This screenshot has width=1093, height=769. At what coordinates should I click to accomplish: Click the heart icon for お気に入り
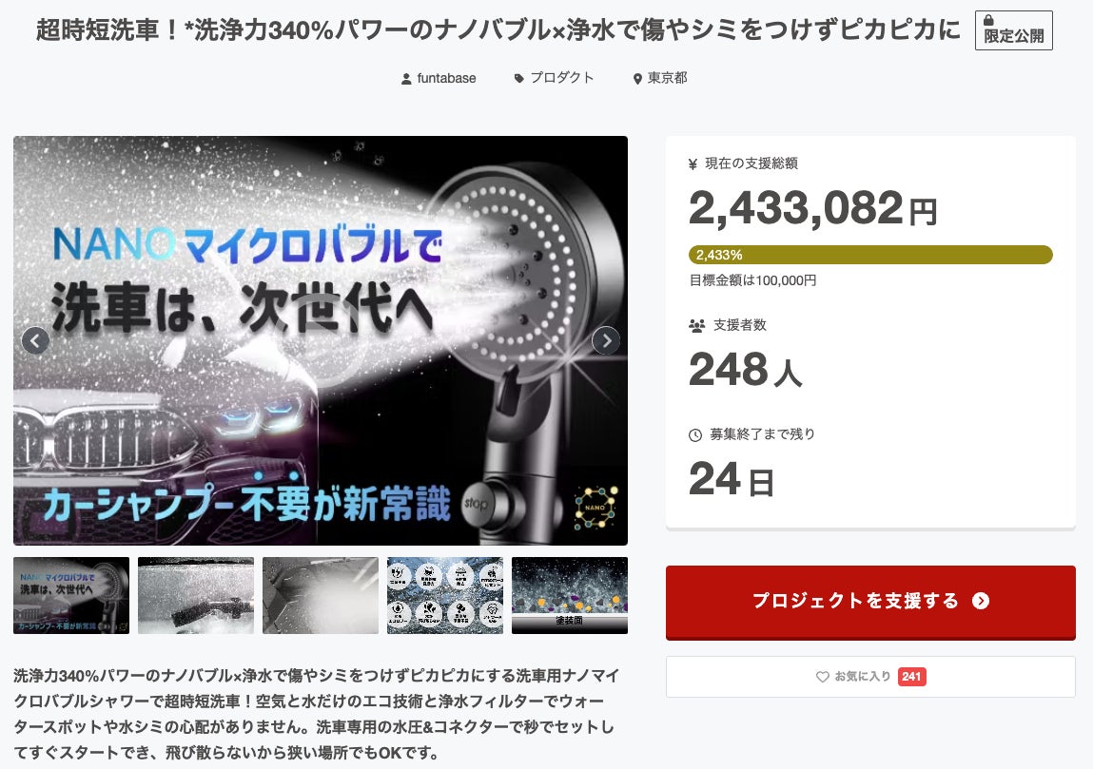pos(823,677)
